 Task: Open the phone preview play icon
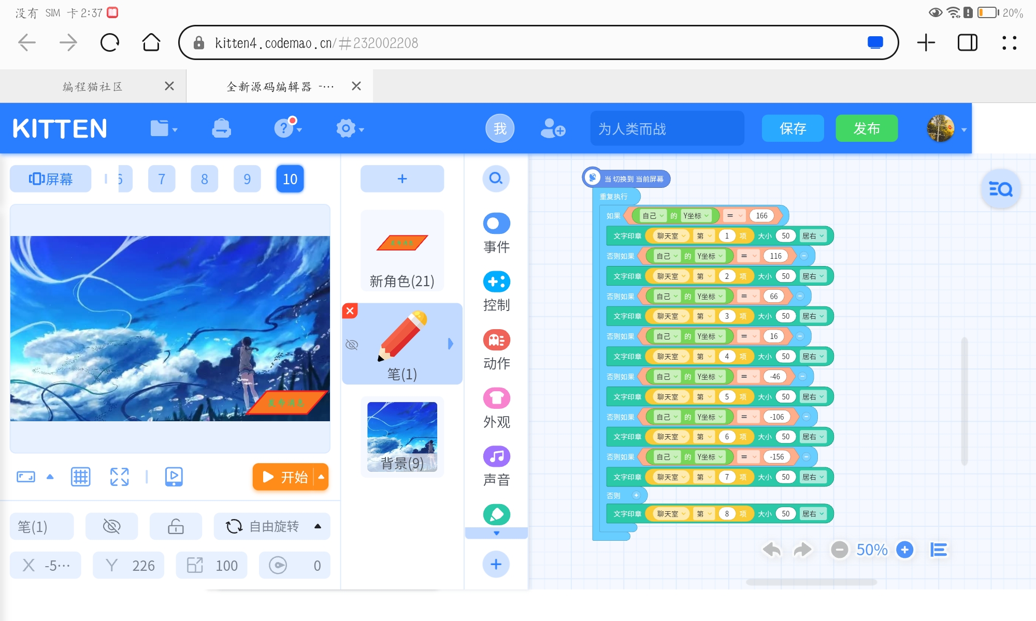click(x=174, y=477)
